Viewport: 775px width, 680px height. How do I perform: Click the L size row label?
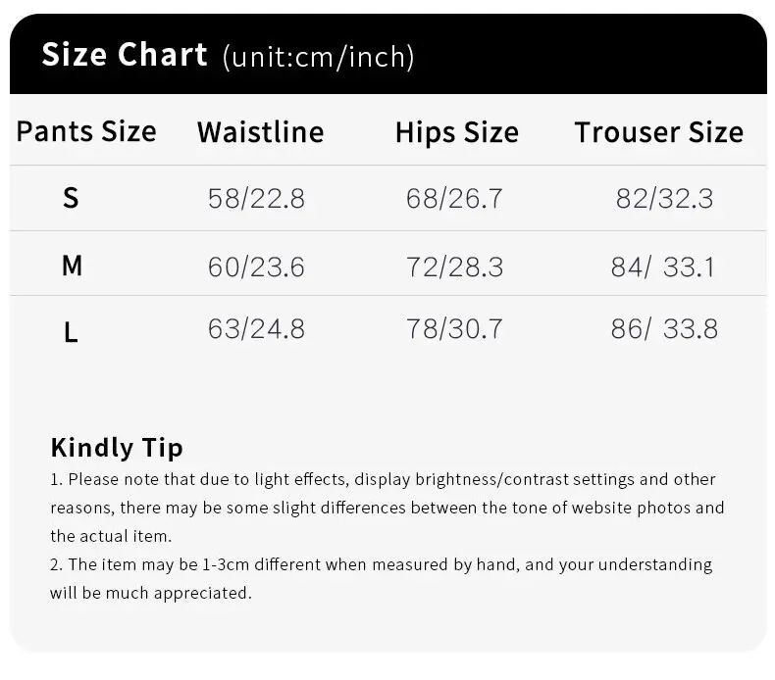point(71,332)
